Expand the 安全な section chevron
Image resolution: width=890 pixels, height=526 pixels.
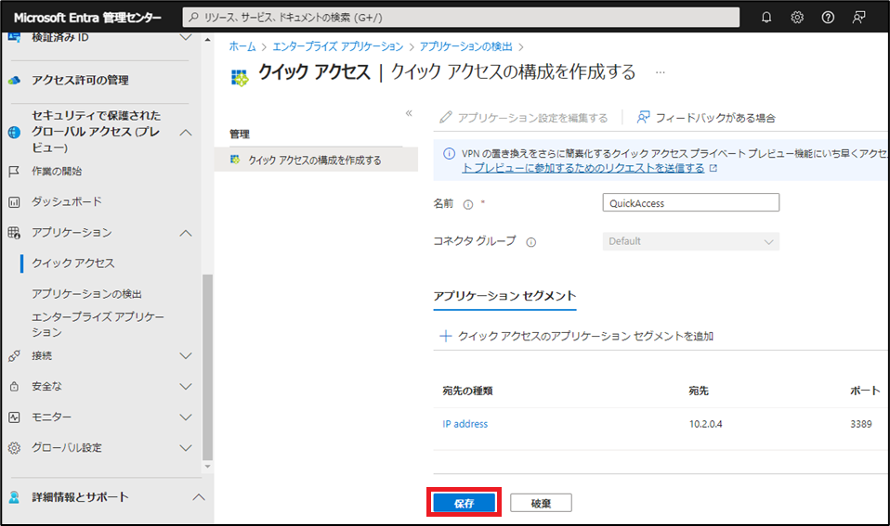coord(186,387)
